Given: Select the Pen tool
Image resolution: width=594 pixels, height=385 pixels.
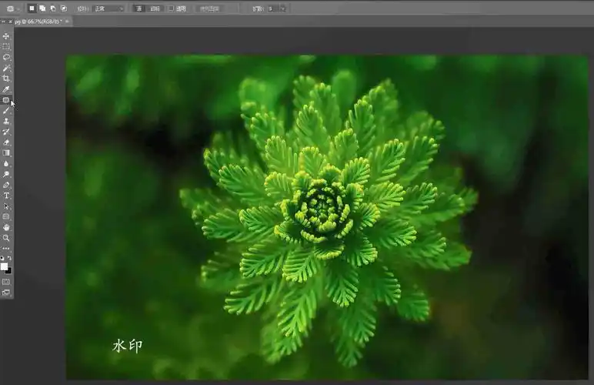Looking at the screenshot, I should click(x=6, y=185).
